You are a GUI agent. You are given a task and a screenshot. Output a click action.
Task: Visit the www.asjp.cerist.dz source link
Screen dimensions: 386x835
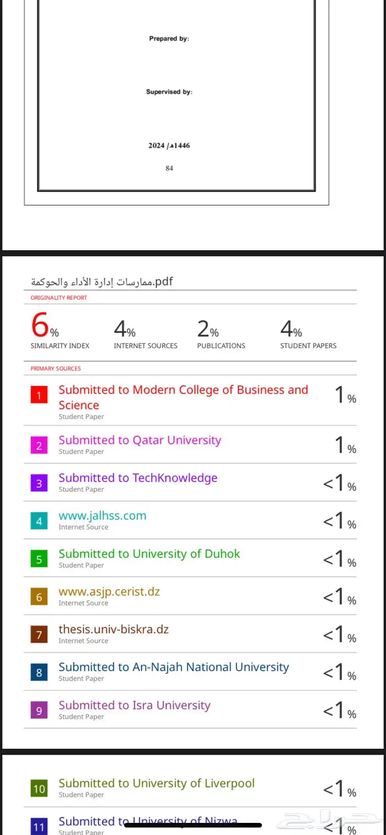pos(109,591)
